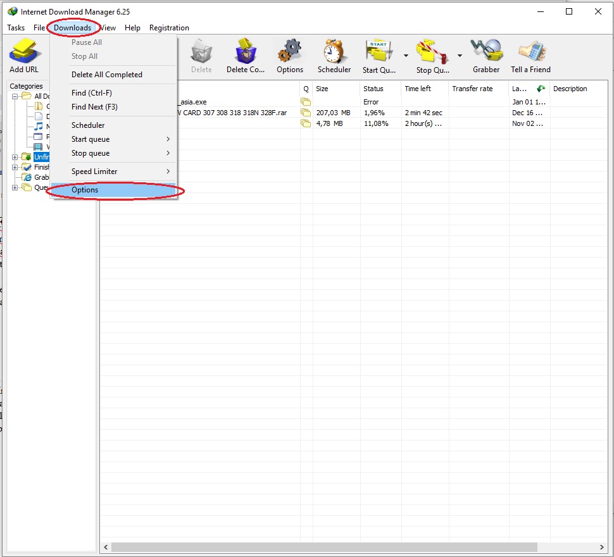This screenshot has width=614, height=557.
Task: Open Options using the gear toolbar icon
Action: (x=290, y=54)
